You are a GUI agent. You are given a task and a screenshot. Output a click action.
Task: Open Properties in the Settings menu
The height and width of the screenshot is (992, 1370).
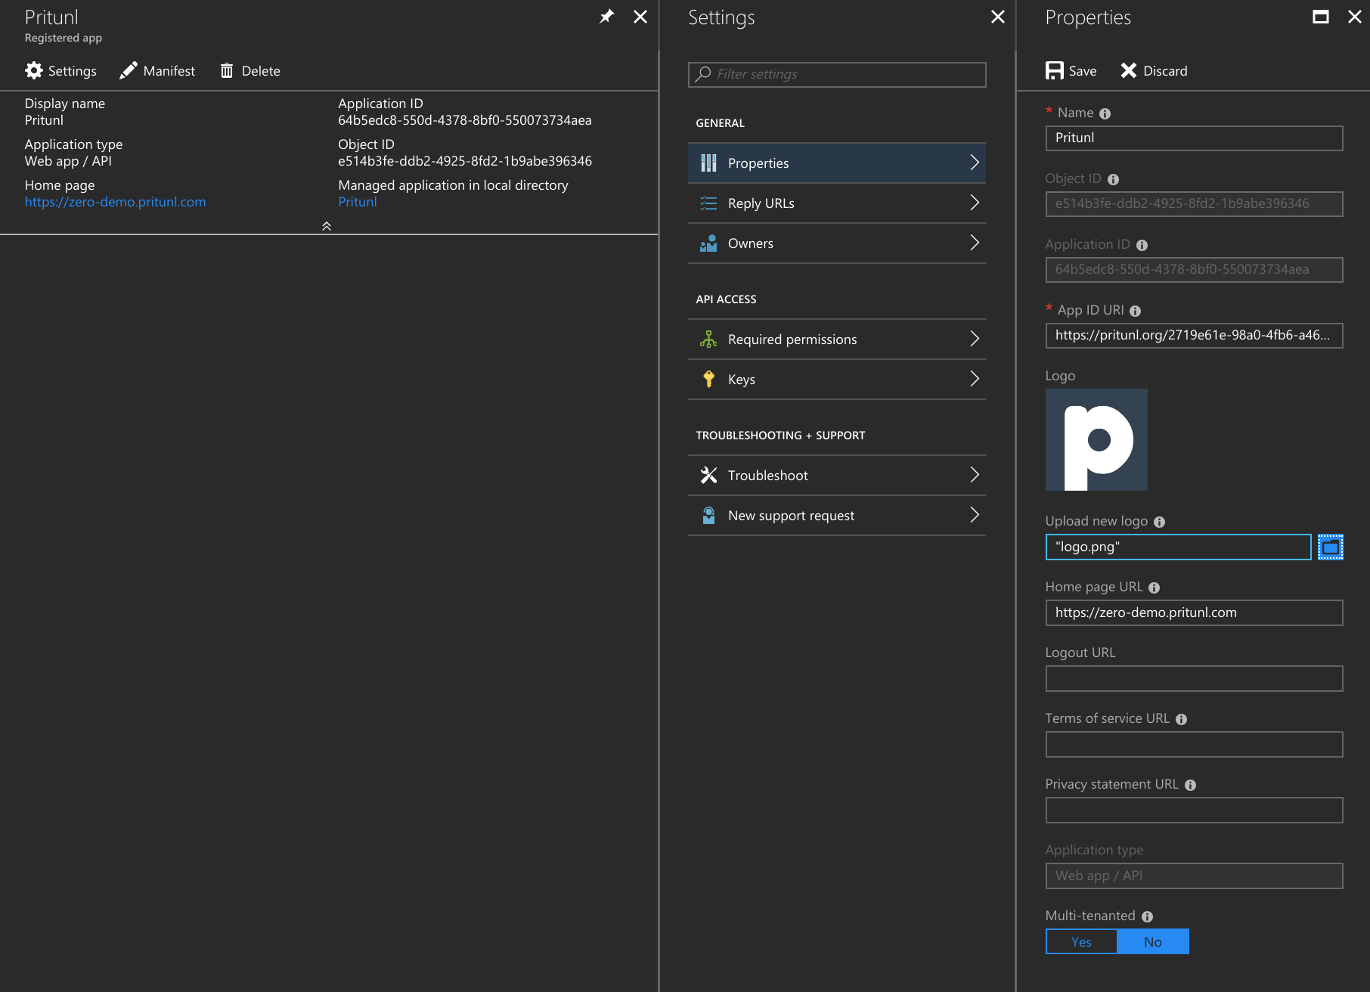pyautogui.click(x=837, y=163)
